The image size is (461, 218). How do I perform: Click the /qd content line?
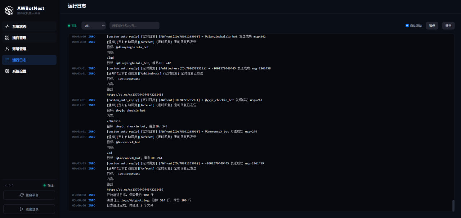point(109,153)
